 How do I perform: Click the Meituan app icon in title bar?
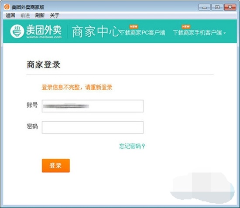tap(7, 7)
